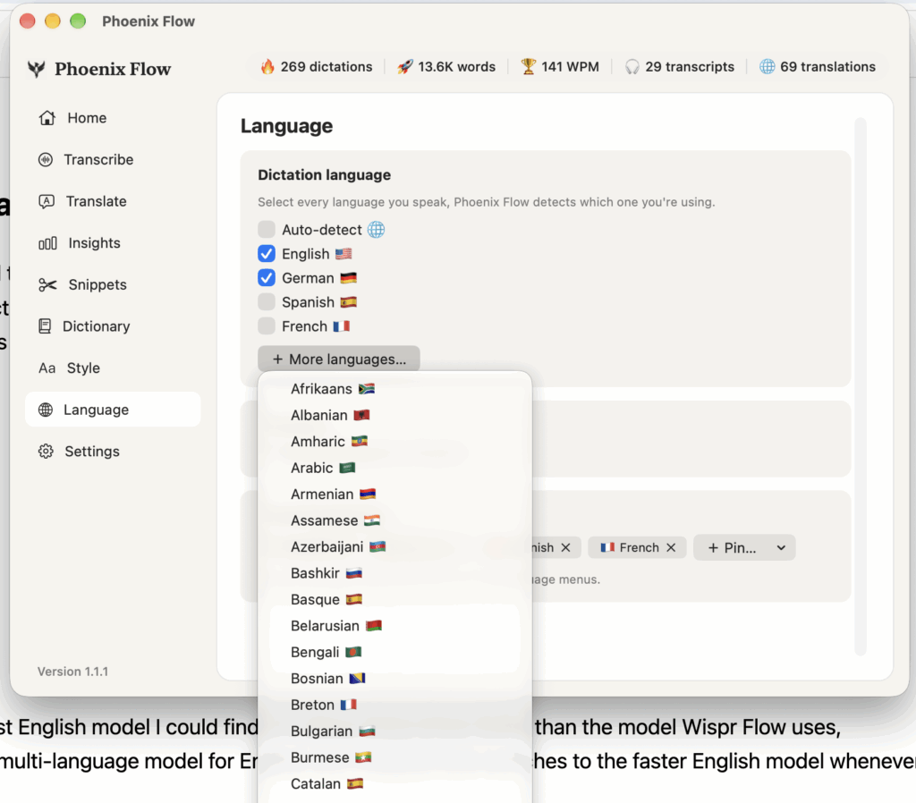Click the Style Aa icon

point(47,368)
